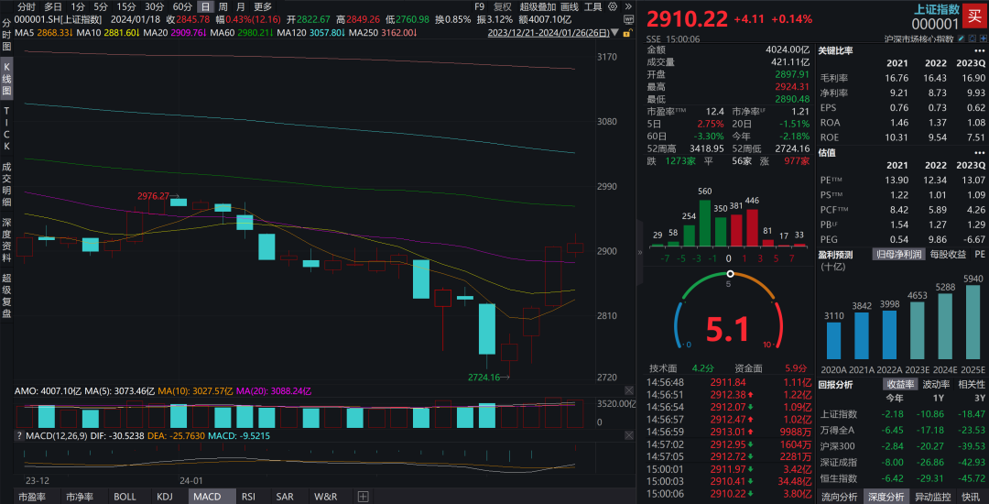989x504 pixels.
Task: Open the 异动监控 bottom tab
Action: tap(932, 497)
